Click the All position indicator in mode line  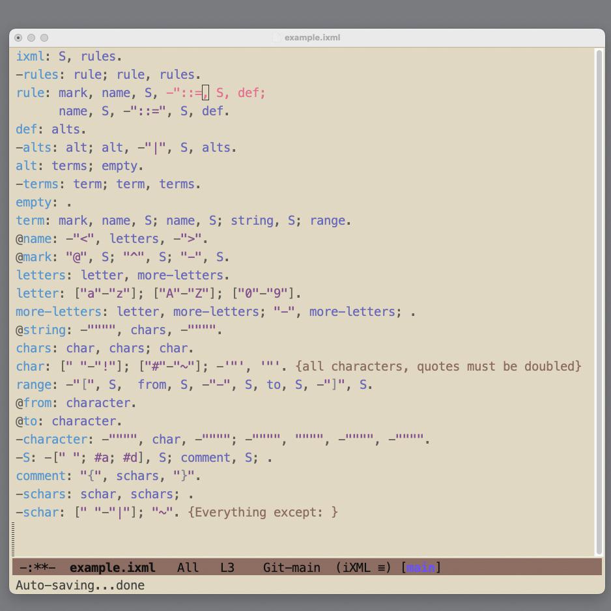(x=188, y=567)
